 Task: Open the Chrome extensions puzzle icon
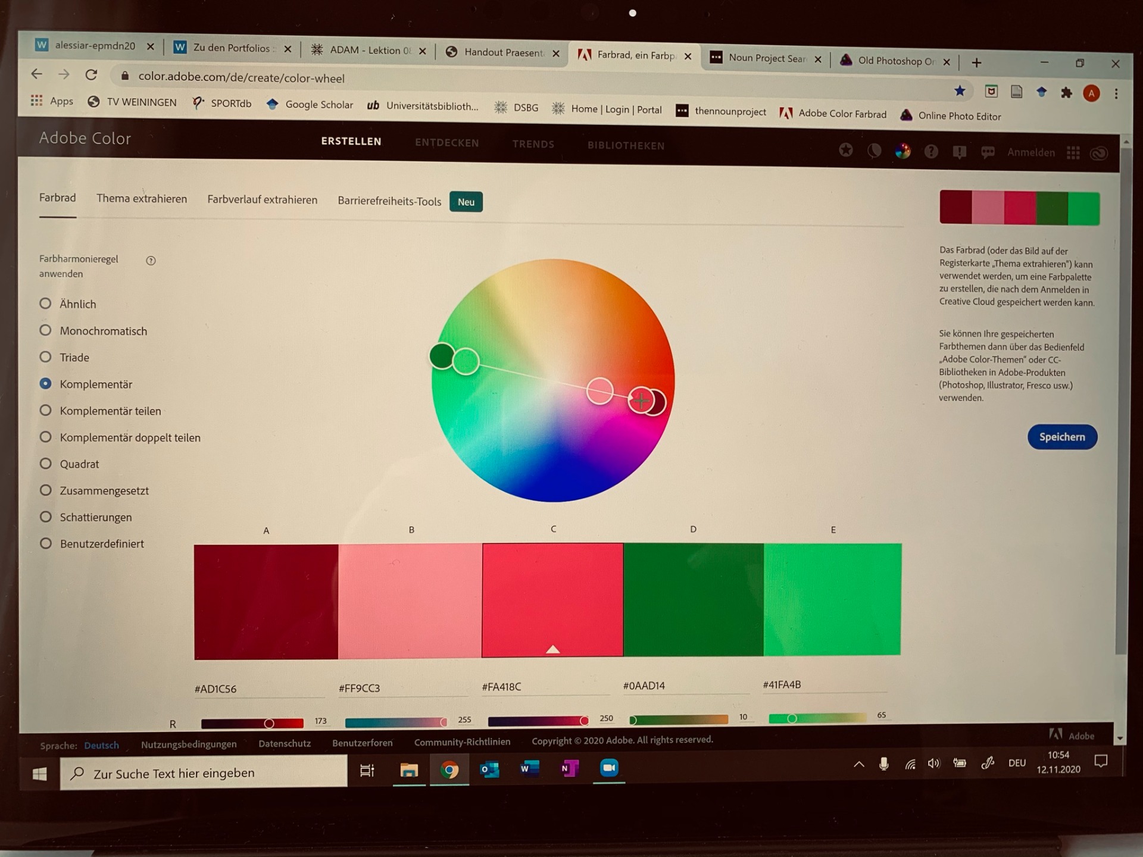(x=1066, y=93)
